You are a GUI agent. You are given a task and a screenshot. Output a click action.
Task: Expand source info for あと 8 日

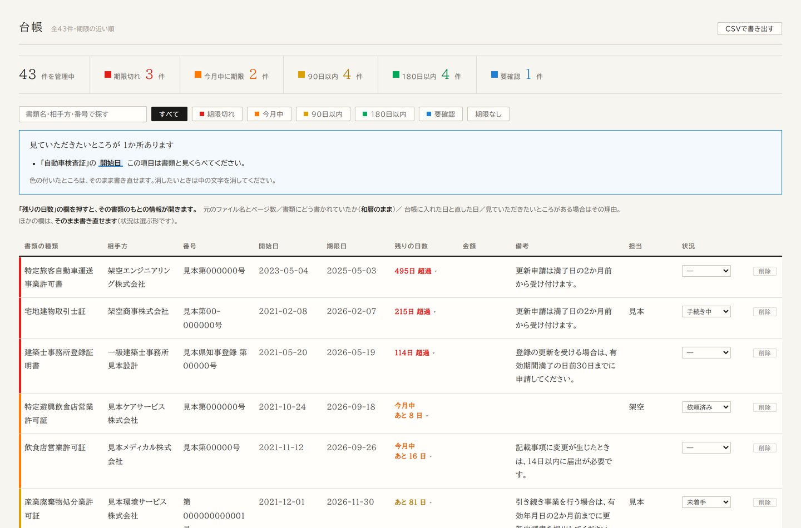[412, 411]
